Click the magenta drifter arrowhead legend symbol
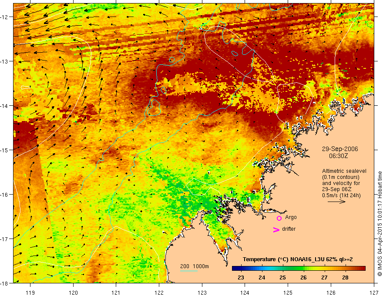Image resolution: width=383 pixels, height=296 pixels. click(x=276, y=229)
